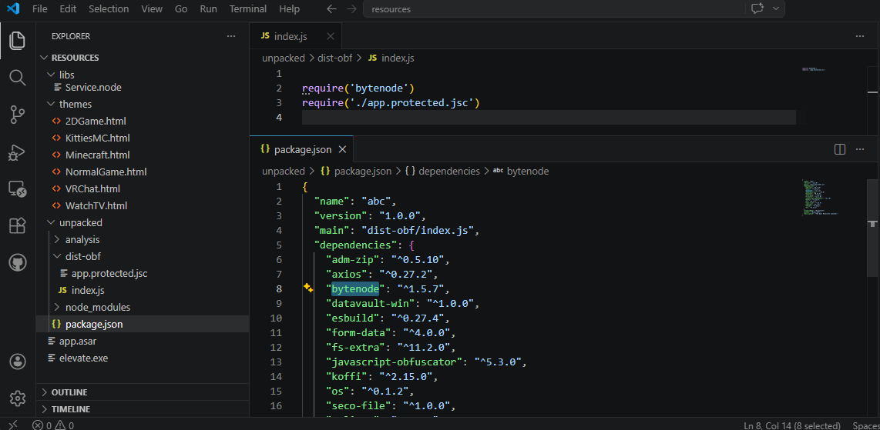Split the package.json editor

(x=840, y=149)
